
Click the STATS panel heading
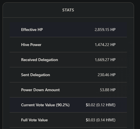[x=68, y=10]
